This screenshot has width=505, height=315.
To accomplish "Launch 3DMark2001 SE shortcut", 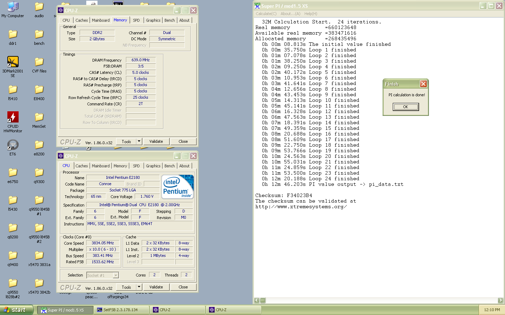I will 13,62.
